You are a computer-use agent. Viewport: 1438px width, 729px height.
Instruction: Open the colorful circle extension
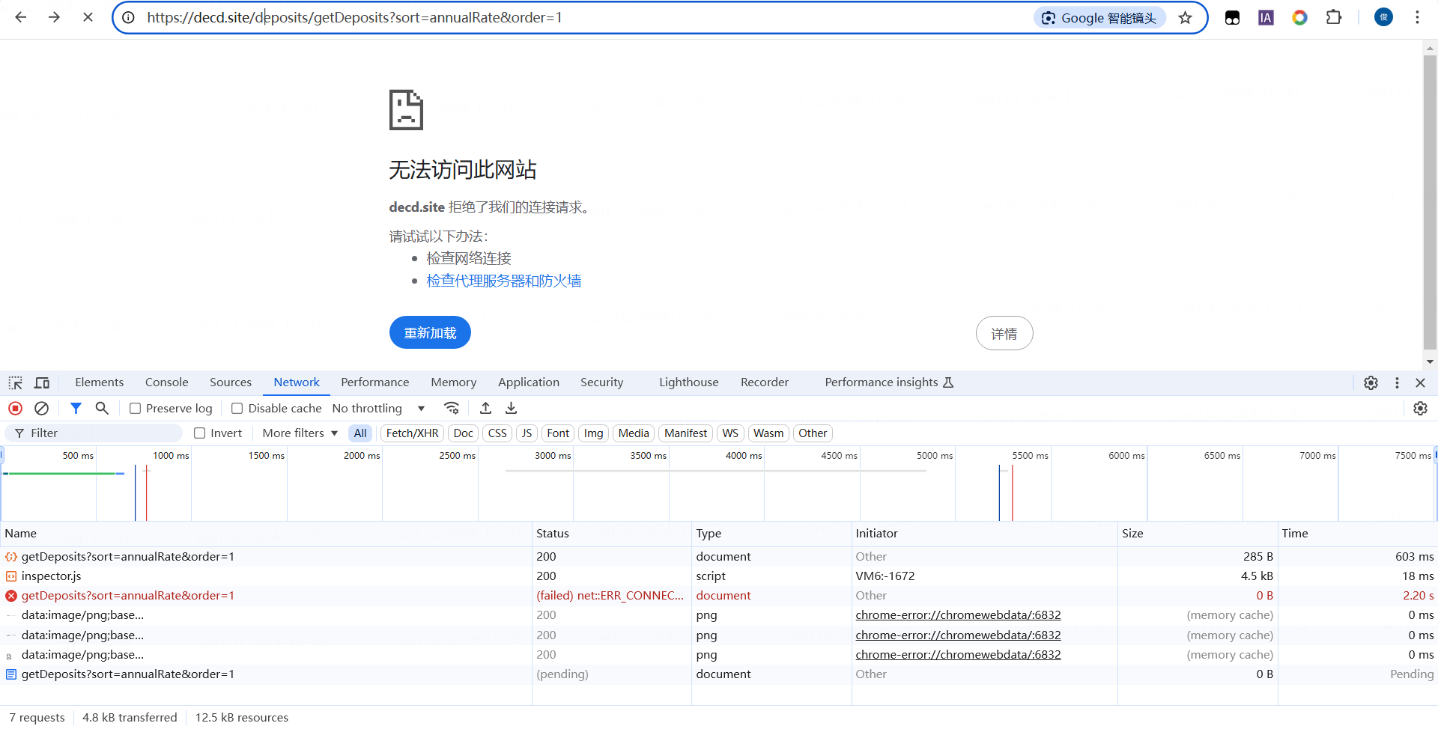coord(1299,18)
